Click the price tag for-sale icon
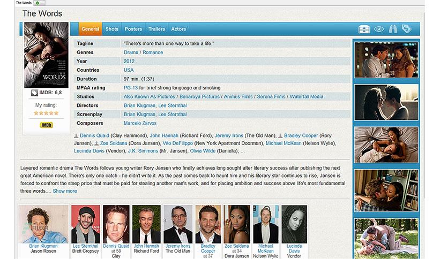The image size is (448, 259). (x=407, y=28)
